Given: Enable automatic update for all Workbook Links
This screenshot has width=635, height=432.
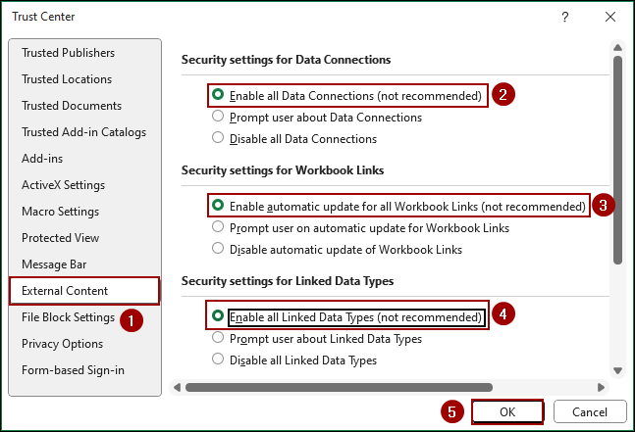Looking at the screenshot, I should pyautogui.click(x=218, y=207).
